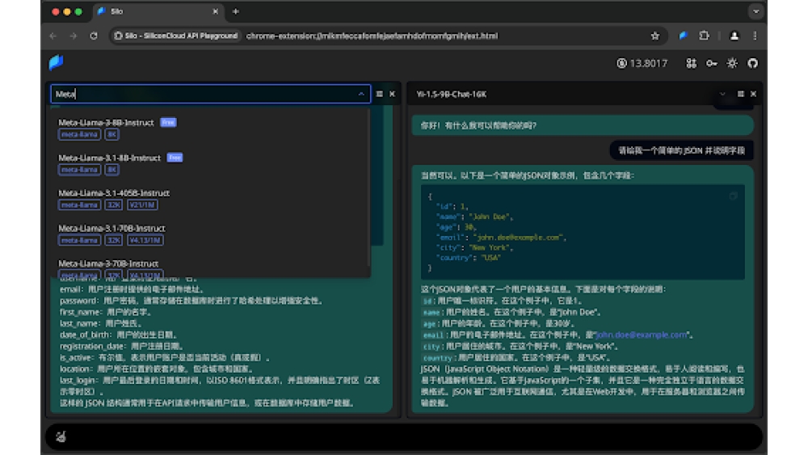
Task: Select the Silo browser tab
Action: (158, 11)
